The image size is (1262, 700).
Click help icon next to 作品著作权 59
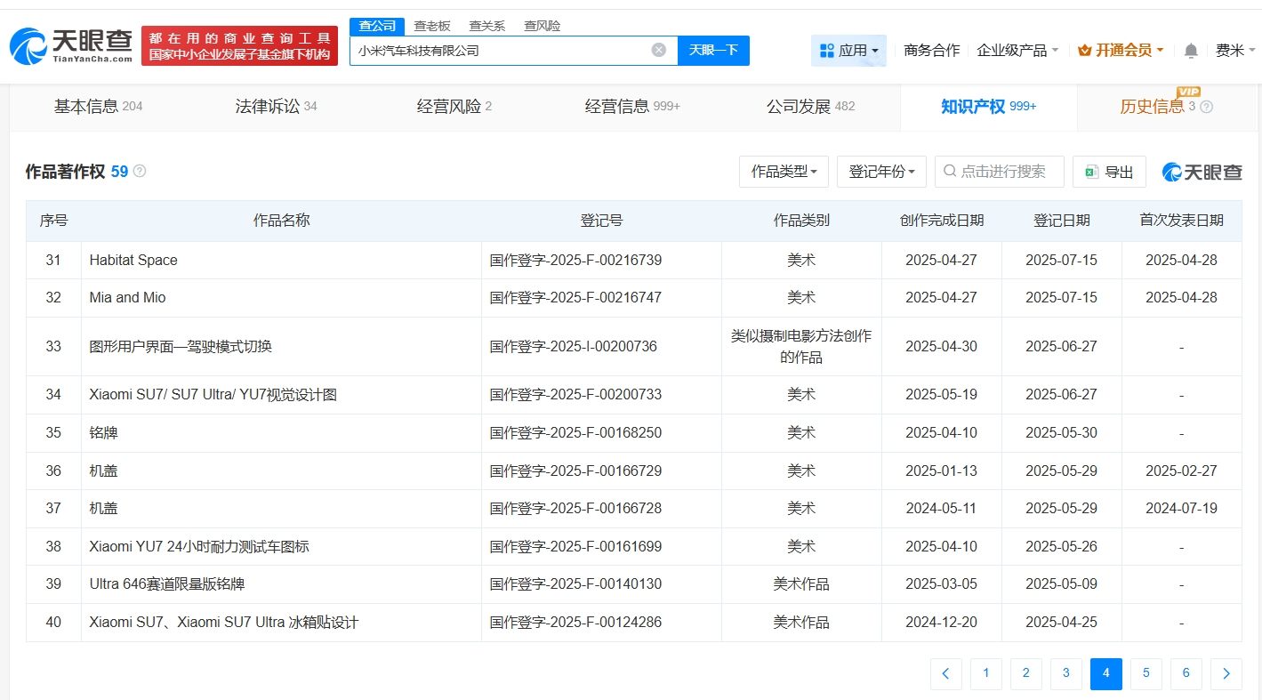[x=140, y=172]
